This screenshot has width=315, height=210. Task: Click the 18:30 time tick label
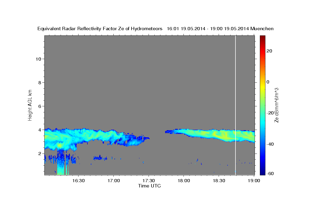pos(219,181)
